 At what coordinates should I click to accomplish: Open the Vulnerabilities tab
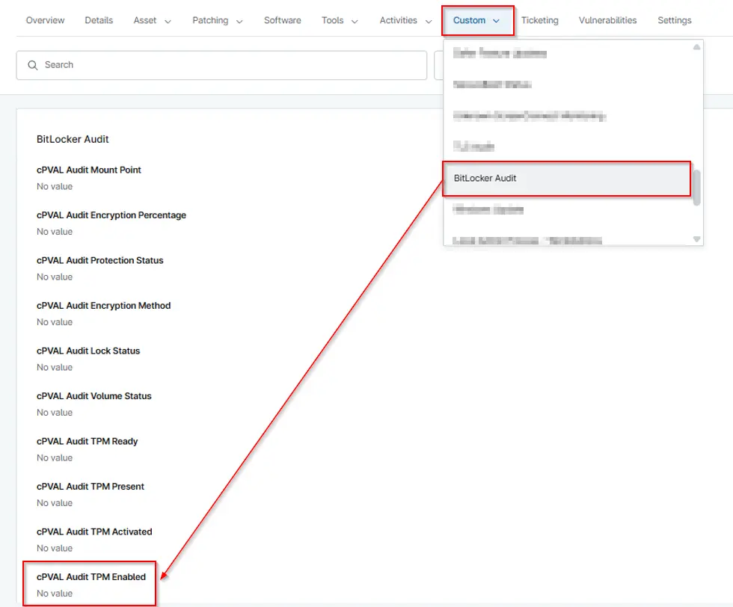(607, 20)
